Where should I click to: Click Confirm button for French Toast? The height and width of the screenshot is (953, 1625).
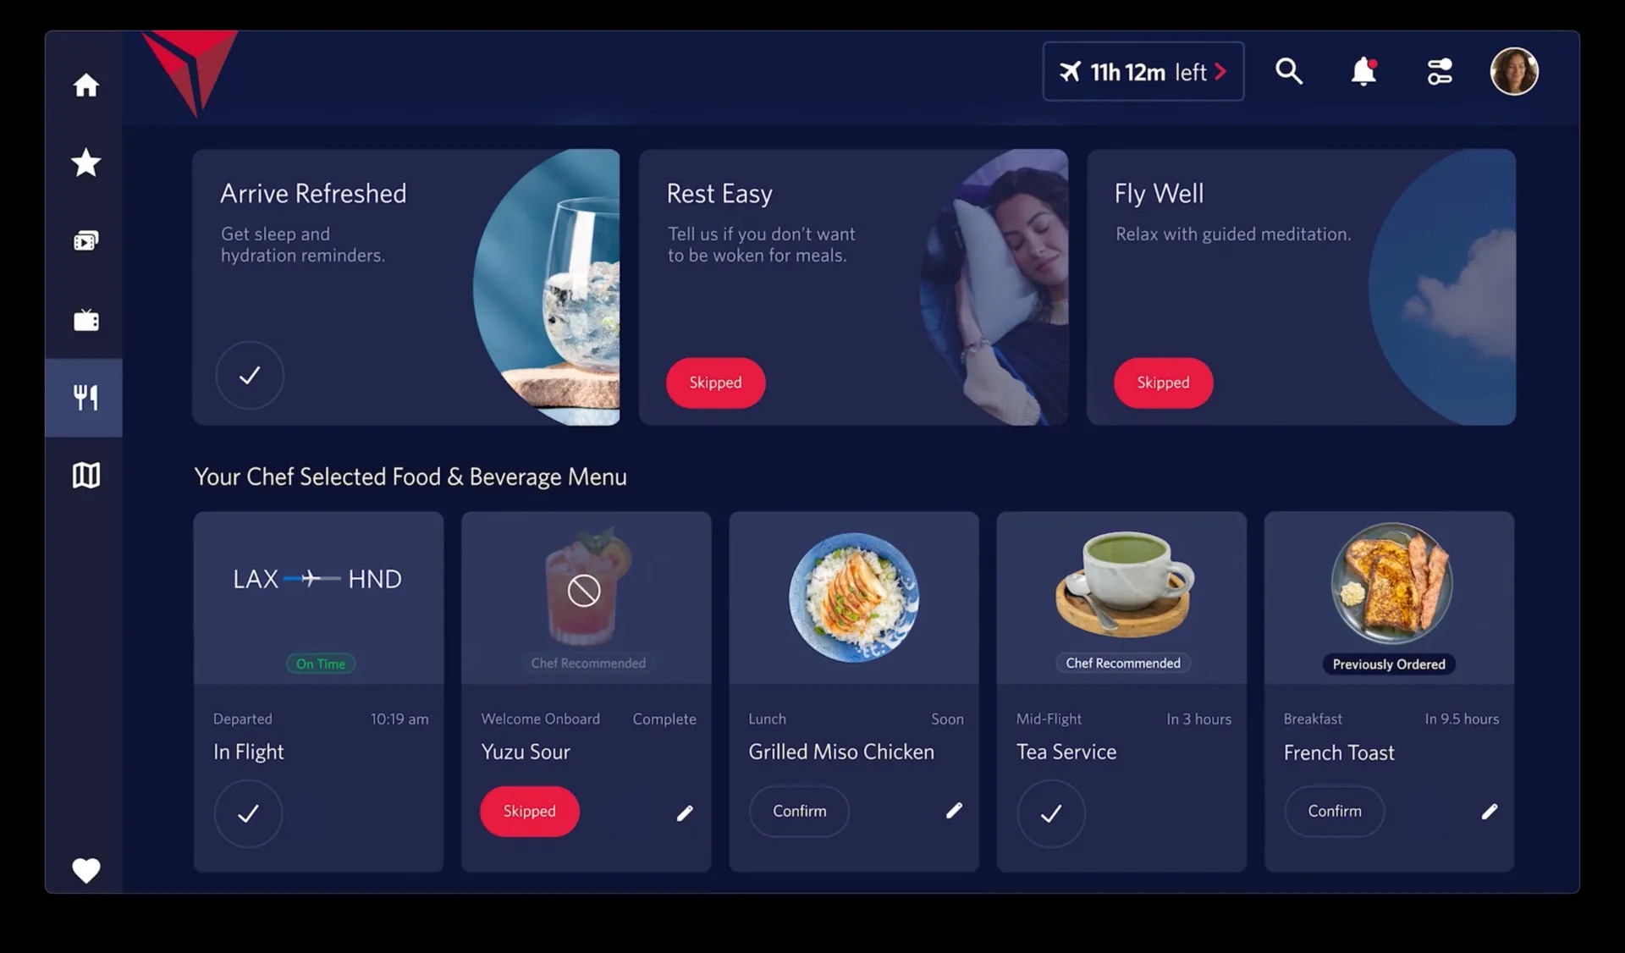coord(1332,809)
